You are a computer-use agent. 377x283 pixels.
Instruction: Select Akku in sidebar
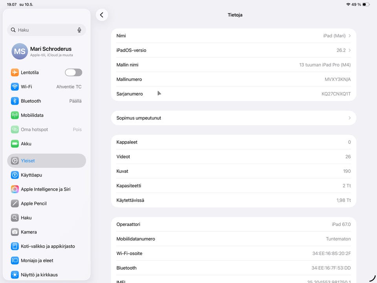[x=47, y=144]
